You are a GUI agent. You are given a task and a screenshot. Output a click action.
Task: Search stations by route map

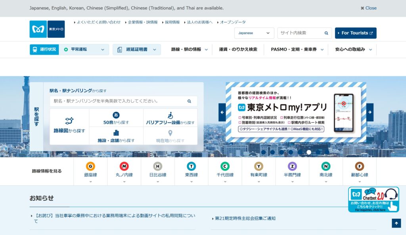pos(69,126)
